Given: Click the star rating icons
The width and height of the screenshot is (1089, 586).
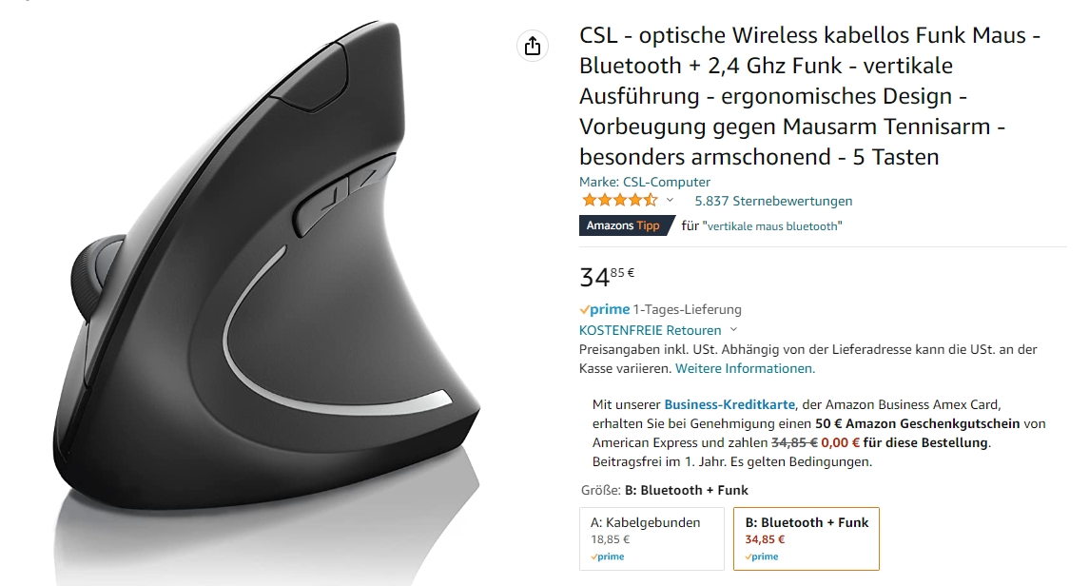Looking at the screenshot, I should click(619, 201).
